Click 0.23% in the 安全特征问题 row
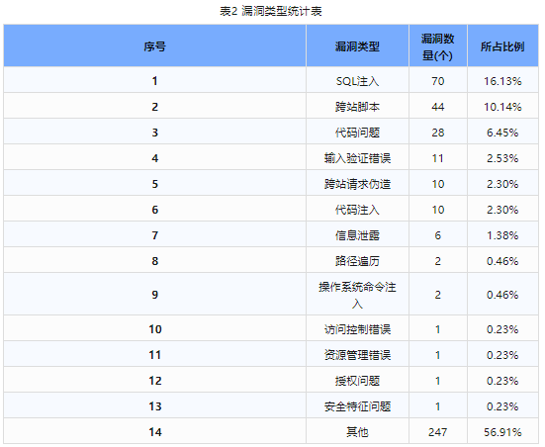This screenshot has height=447, width=545. [x=502, y=406]
